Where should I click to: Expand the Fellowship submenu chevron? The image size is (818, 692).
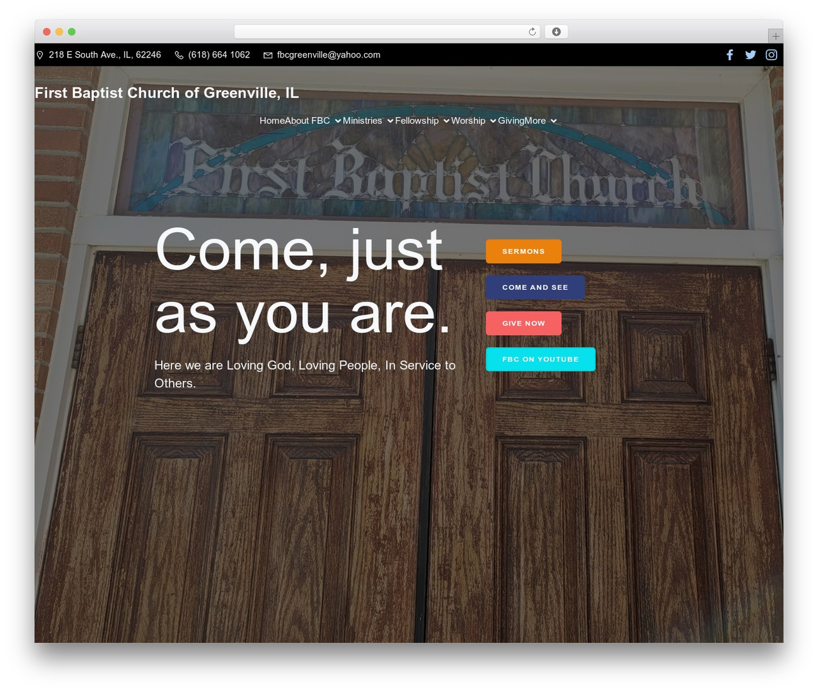tap(446, 121)
